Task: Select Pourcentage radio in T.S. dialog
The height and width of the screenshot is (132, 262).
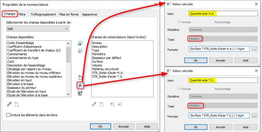Action: pyautogui.click(x=213, y=89)
